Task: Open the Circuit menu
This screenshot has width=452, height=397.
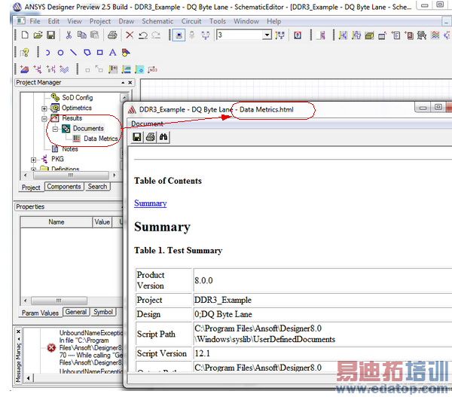Action: [x=191, y=21]
